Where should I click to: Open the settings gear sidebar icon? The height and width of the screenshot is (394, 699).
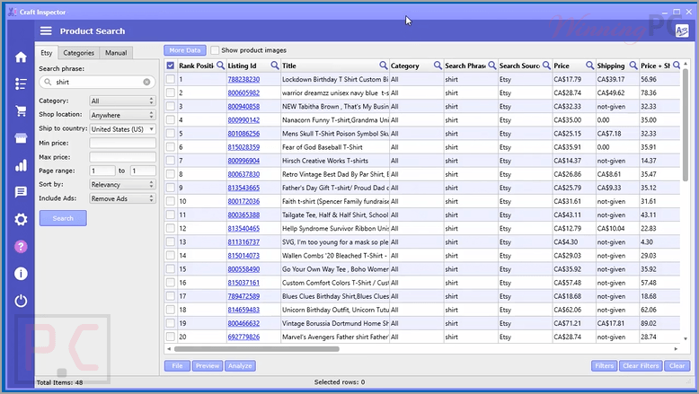tap(21, 219)
